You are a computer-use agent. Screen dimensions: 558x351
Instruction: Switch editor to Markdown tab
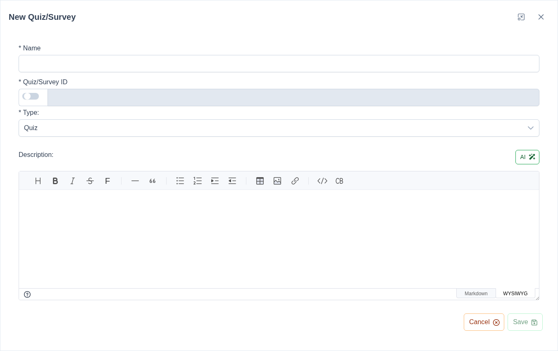476,294
